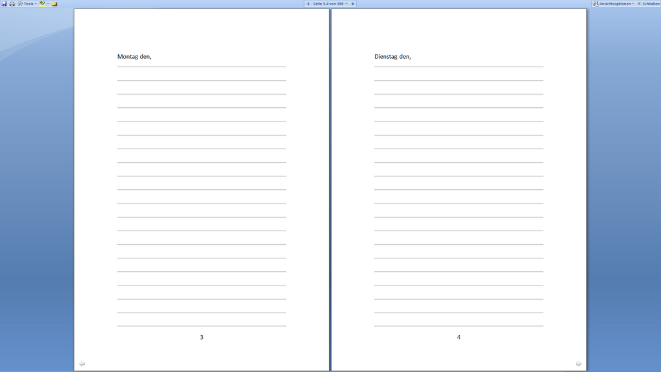This screenshot has height=372, width=661.
Task: Flip forward using bottom-right page arrow
Action: (x=578, y=363)
